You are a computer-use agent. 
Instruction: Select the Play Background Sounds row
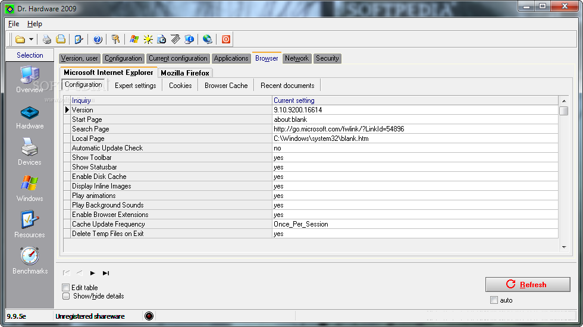(311, 205)
